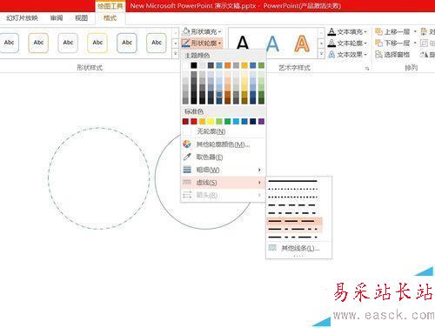
Task: Expand the WordArt styles gallery
Action: point(321,54)
